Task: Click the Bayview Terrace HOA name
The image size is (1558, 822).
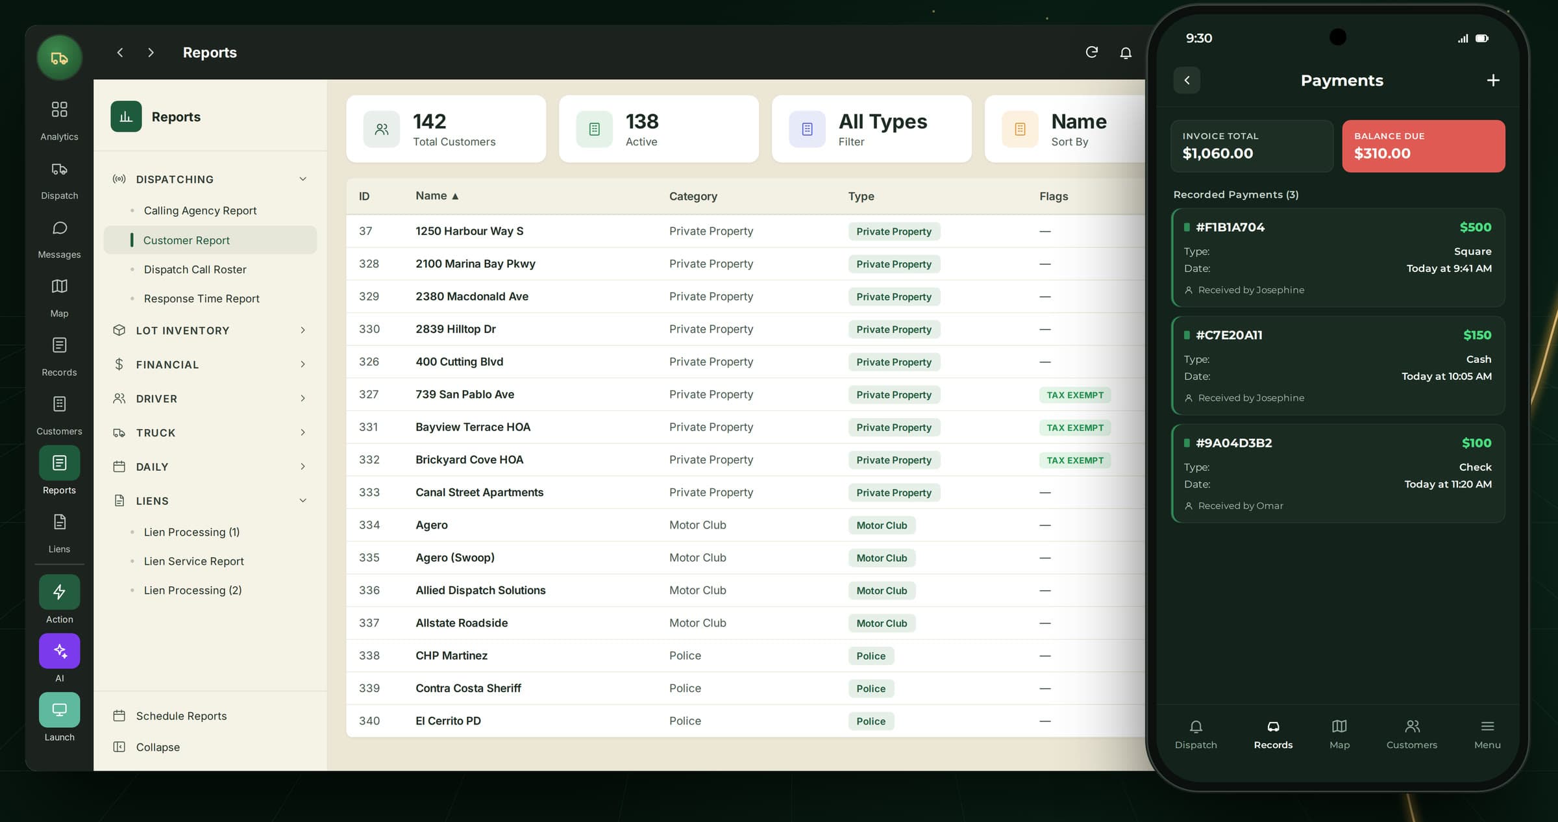Action: pyautogui.click(x=473, y=427)
